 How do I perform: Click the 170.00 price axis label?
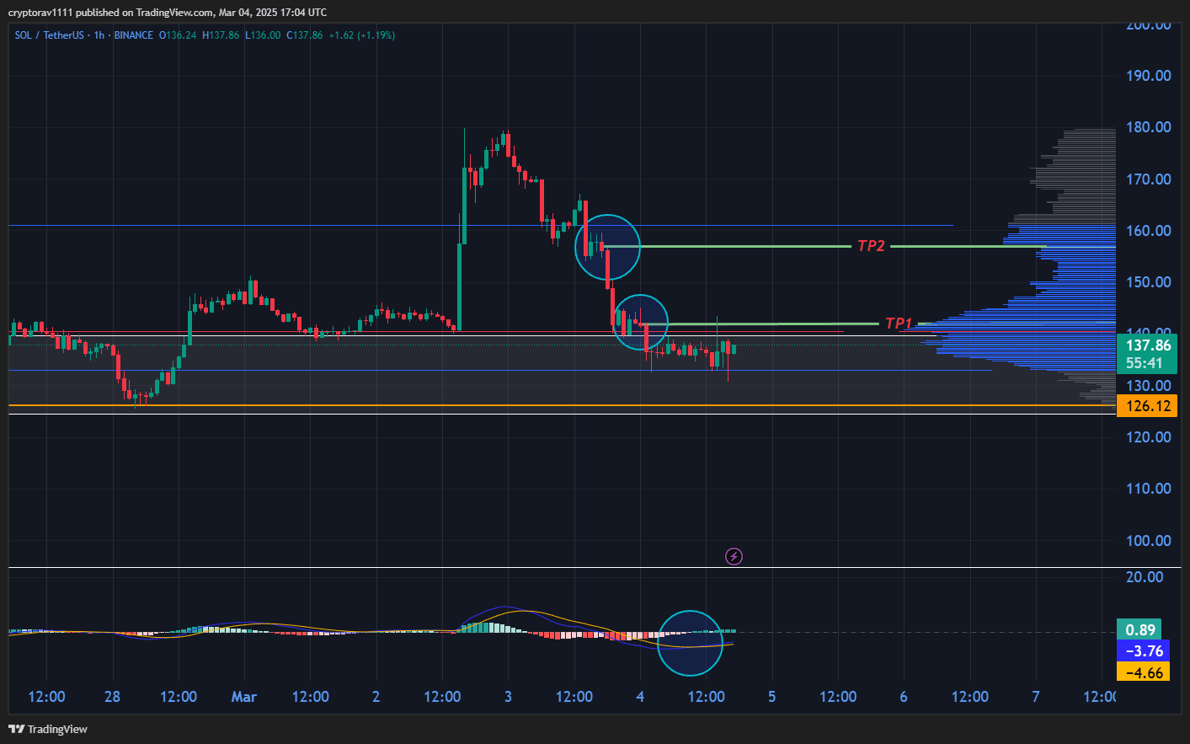(x=1149, y=179)
